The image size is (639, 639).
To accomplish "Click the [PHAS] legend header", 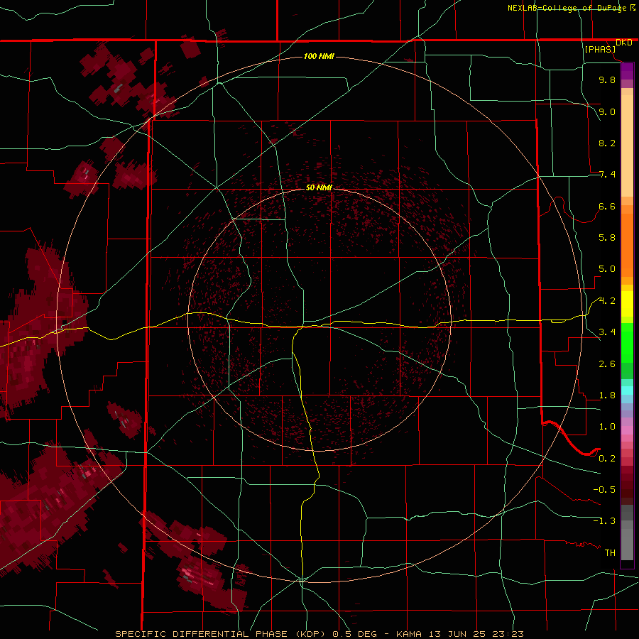I will pyautogui.click(x=600, y=49).
